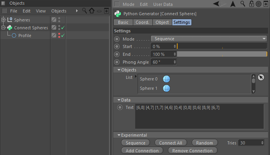Click the Text parameter animation circle

point(120,107)
